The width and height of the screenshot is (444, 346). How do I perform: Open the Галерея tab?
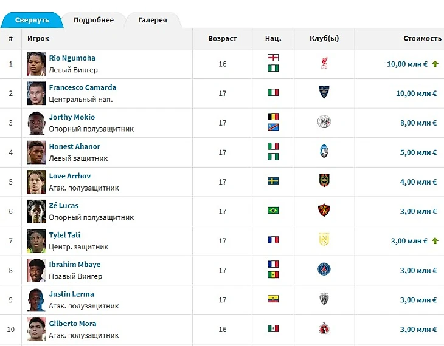pos(153,20)
